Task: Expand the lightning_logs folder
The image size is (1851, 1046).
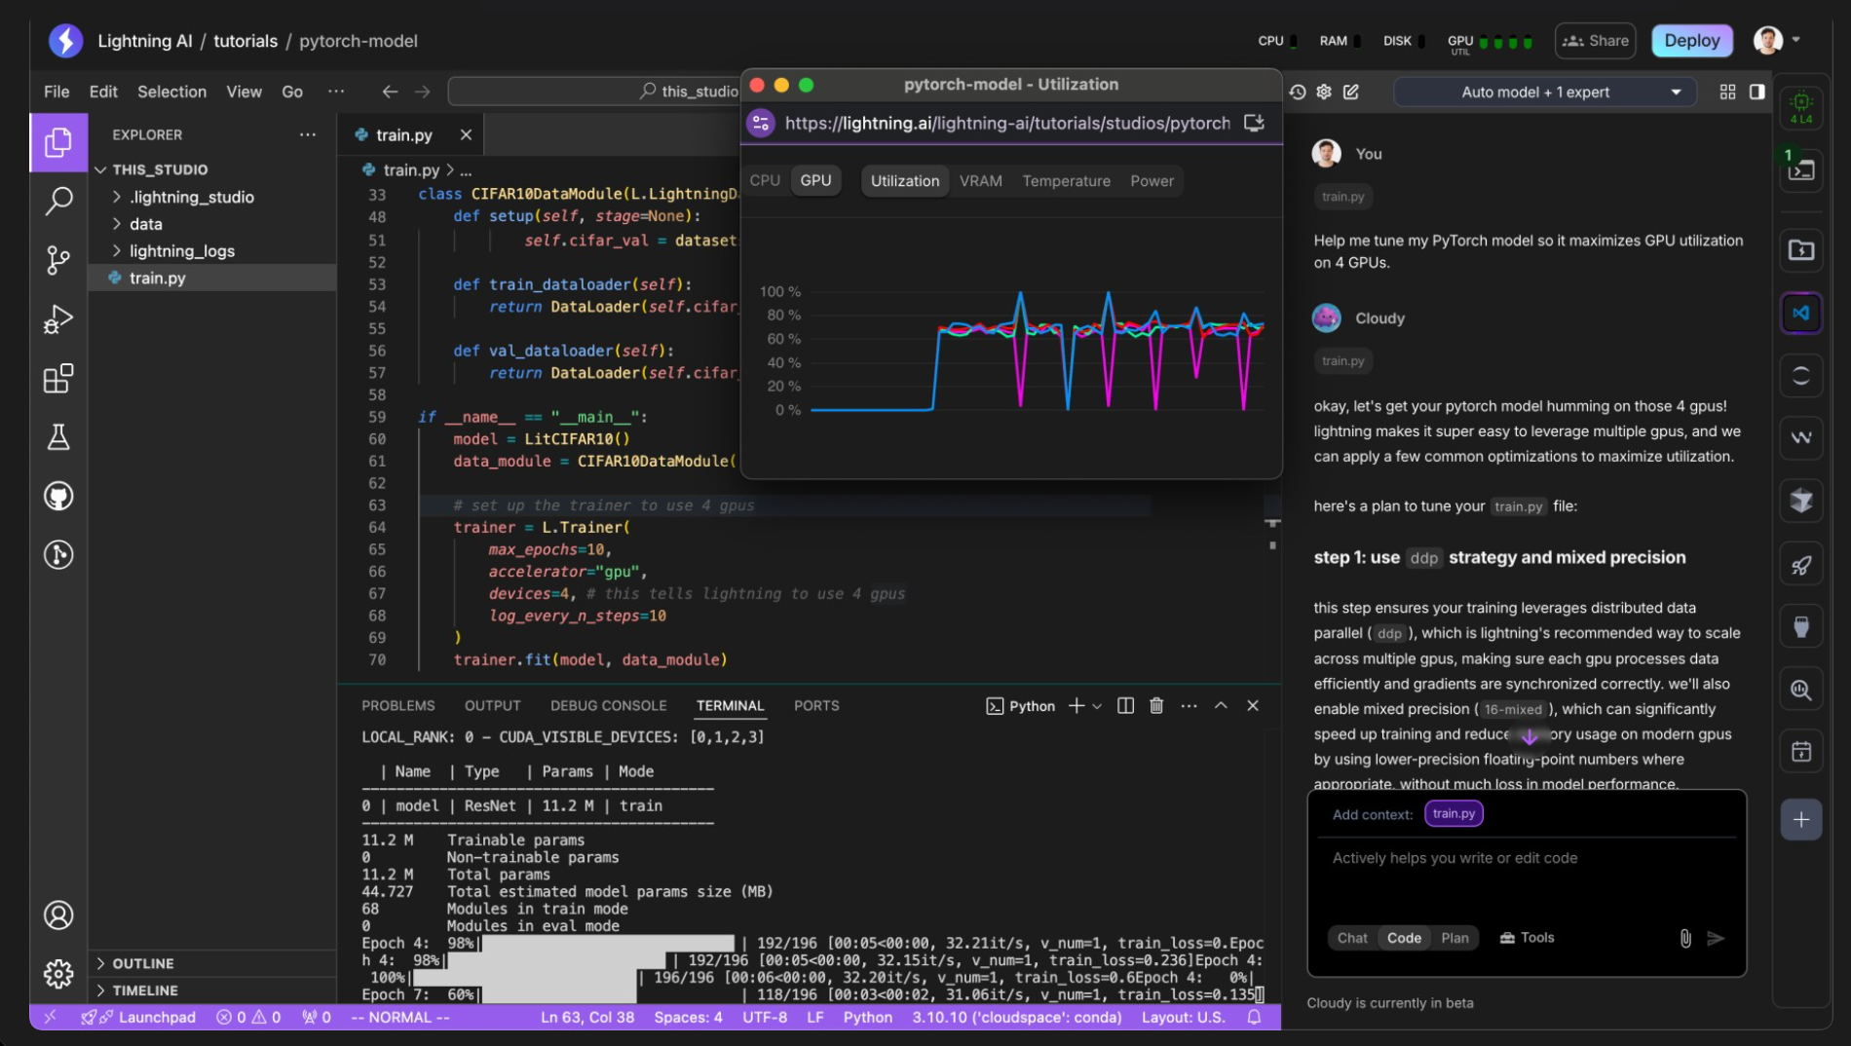Action: coord(181,251)
